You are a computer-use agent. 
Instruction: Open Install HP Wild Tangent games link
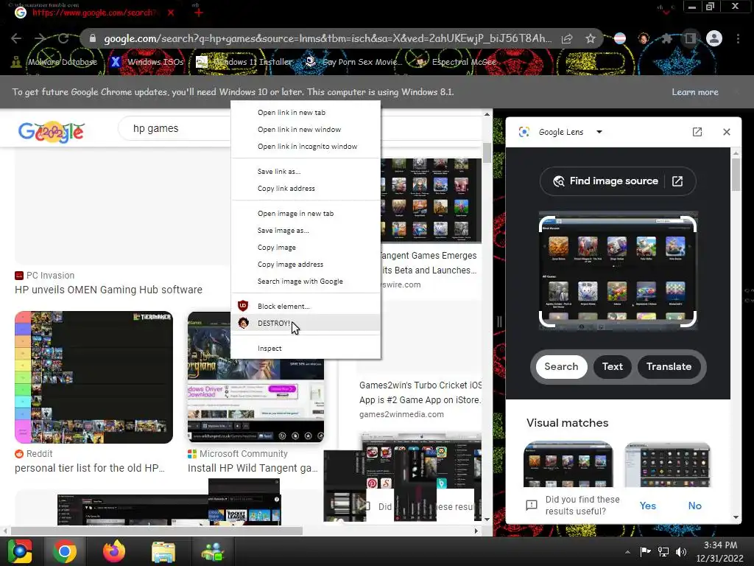pos(253,468)
